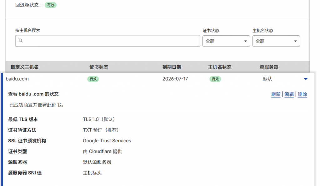Click the Google Trust Services text
Screen dimensions: 320x186
point(107,141)
